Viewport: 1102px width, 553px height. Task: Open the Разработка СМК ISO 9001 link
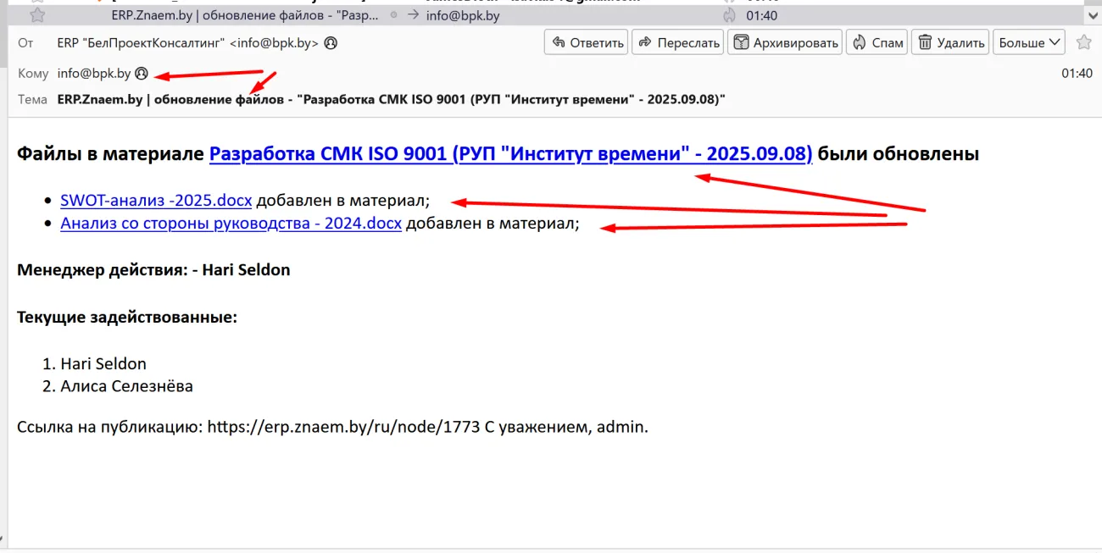[510, 154]
